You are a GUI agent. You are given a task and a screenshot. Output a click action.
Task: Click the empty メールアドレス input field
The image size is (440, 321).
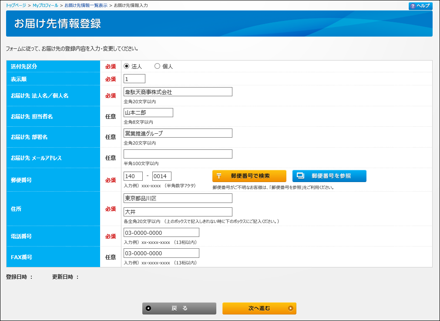[178, 154]
